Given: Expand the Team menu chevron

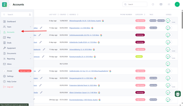Looking at the screenshot, I should coord(30,27).
